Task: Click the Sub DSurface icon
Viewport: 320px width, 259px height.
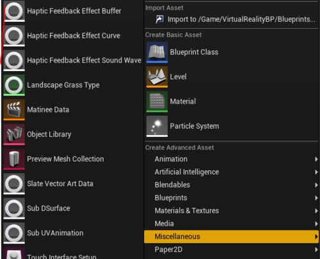Action: pyautogui.click(x=14, y=208)
